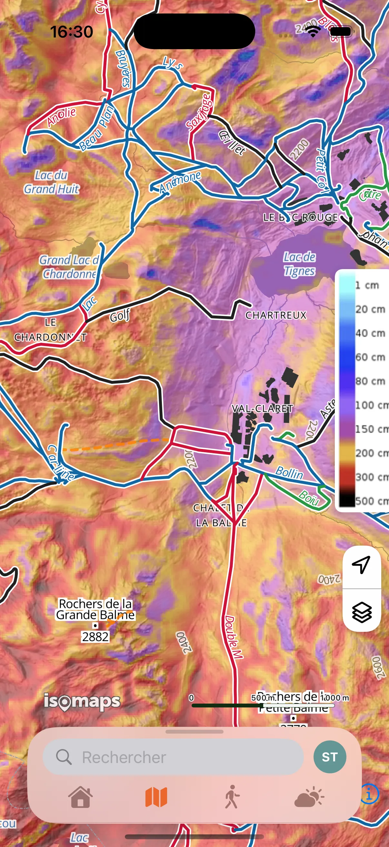Tap the Double M ski run label

(x=234, y=637)
